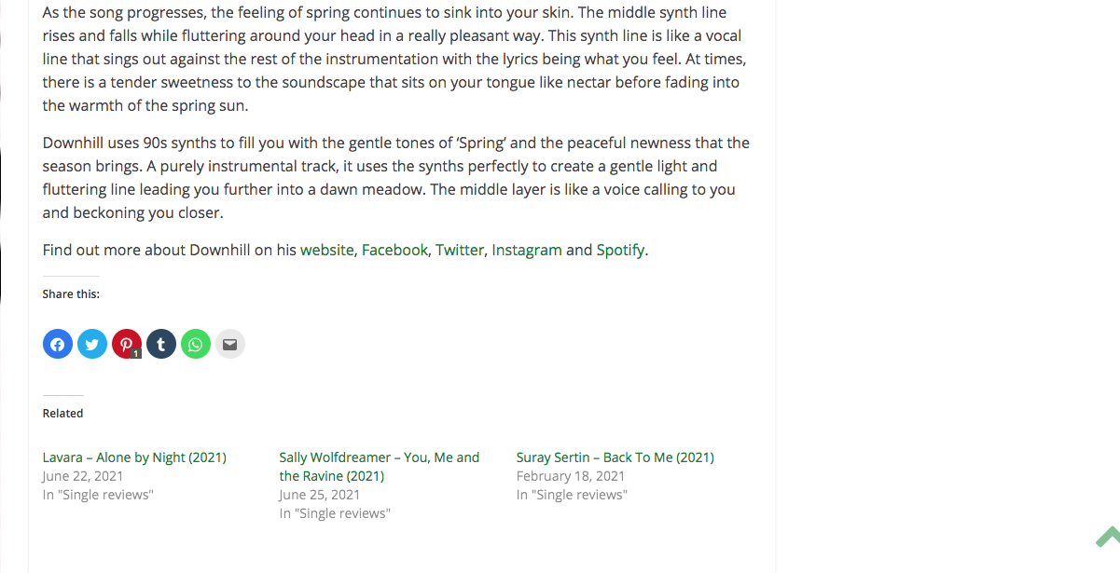Visit Downhill's Facebook page link
Screen dimensions: 1120x573
394,250
